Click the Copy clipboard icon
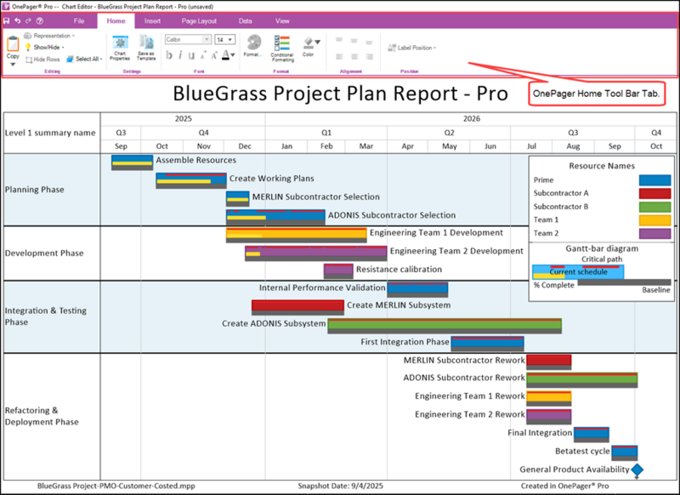 13,44
